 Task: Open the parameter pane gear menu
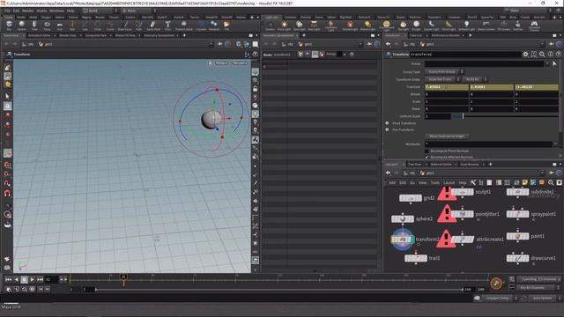pos(525,55)
